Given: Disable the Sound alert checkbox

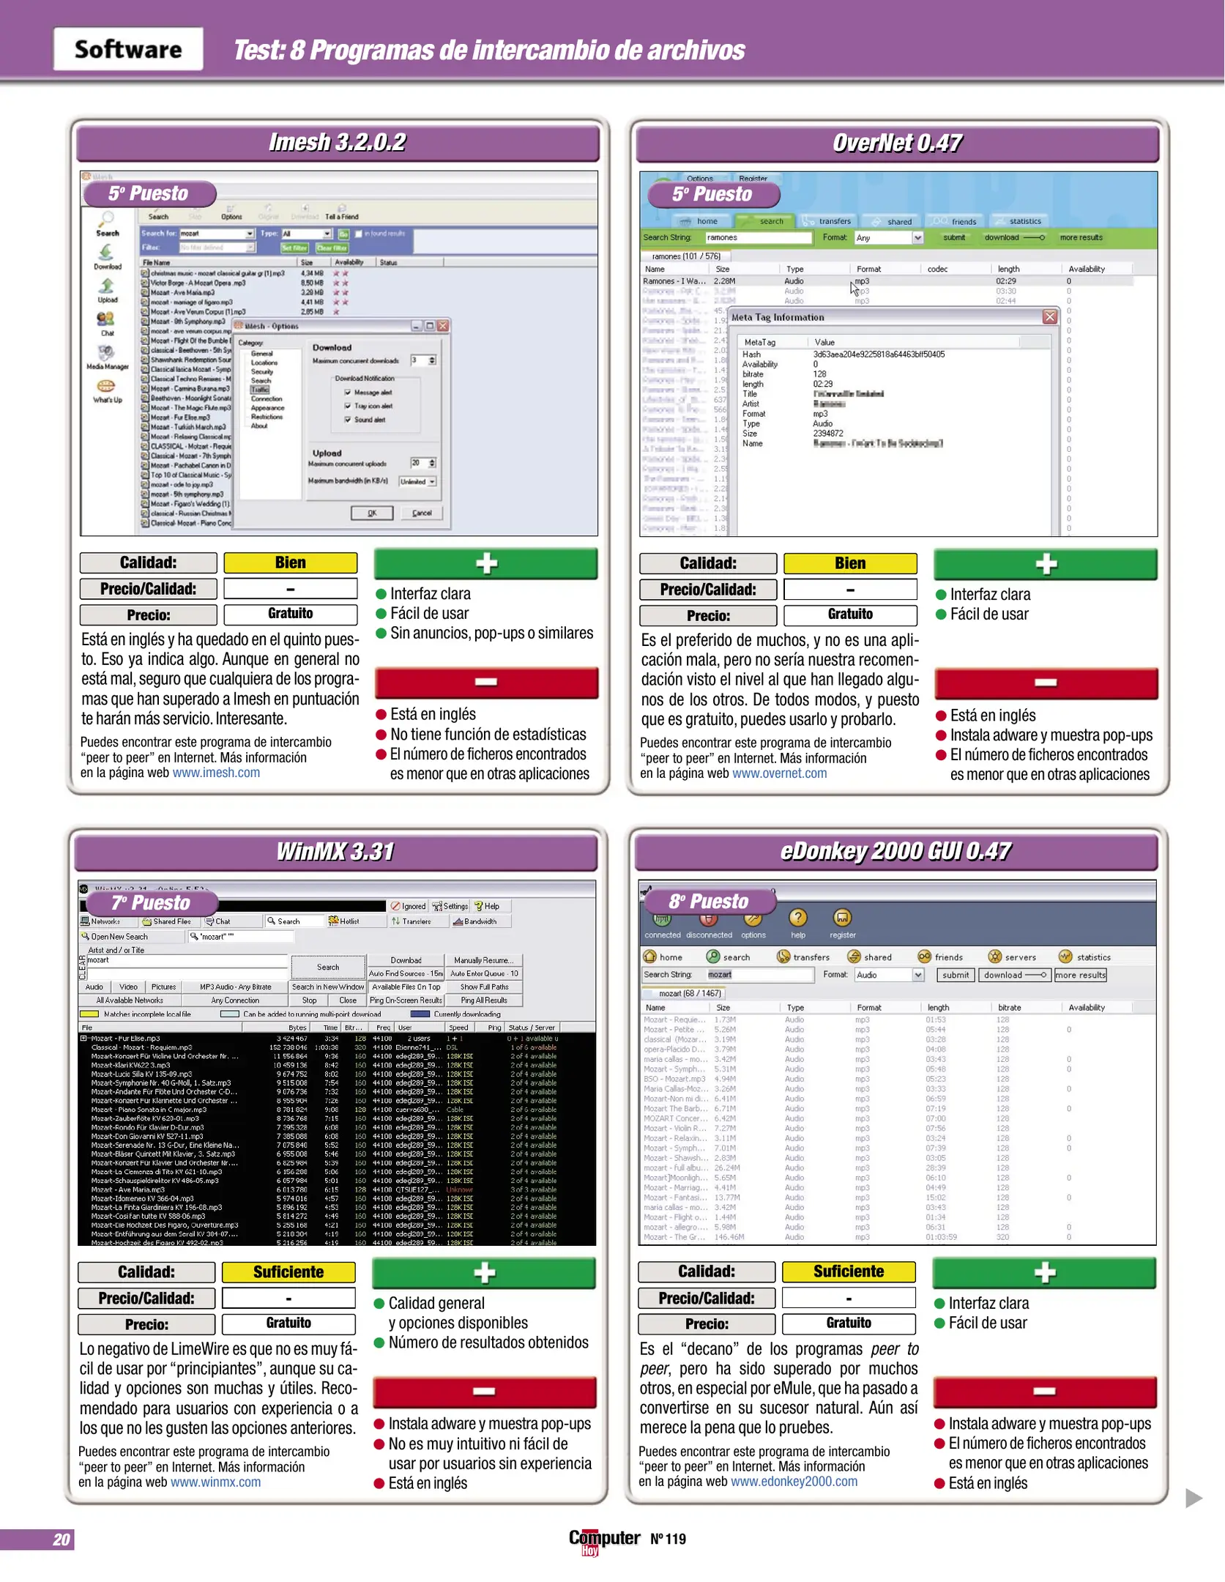Looking at the screenshot, I should point(348,420).
